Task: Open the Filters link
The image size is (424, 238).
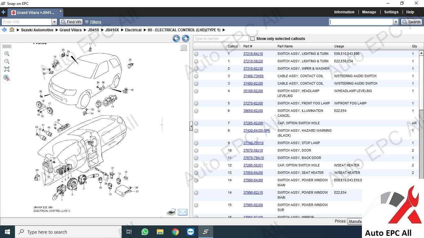Action: point(96,22)
